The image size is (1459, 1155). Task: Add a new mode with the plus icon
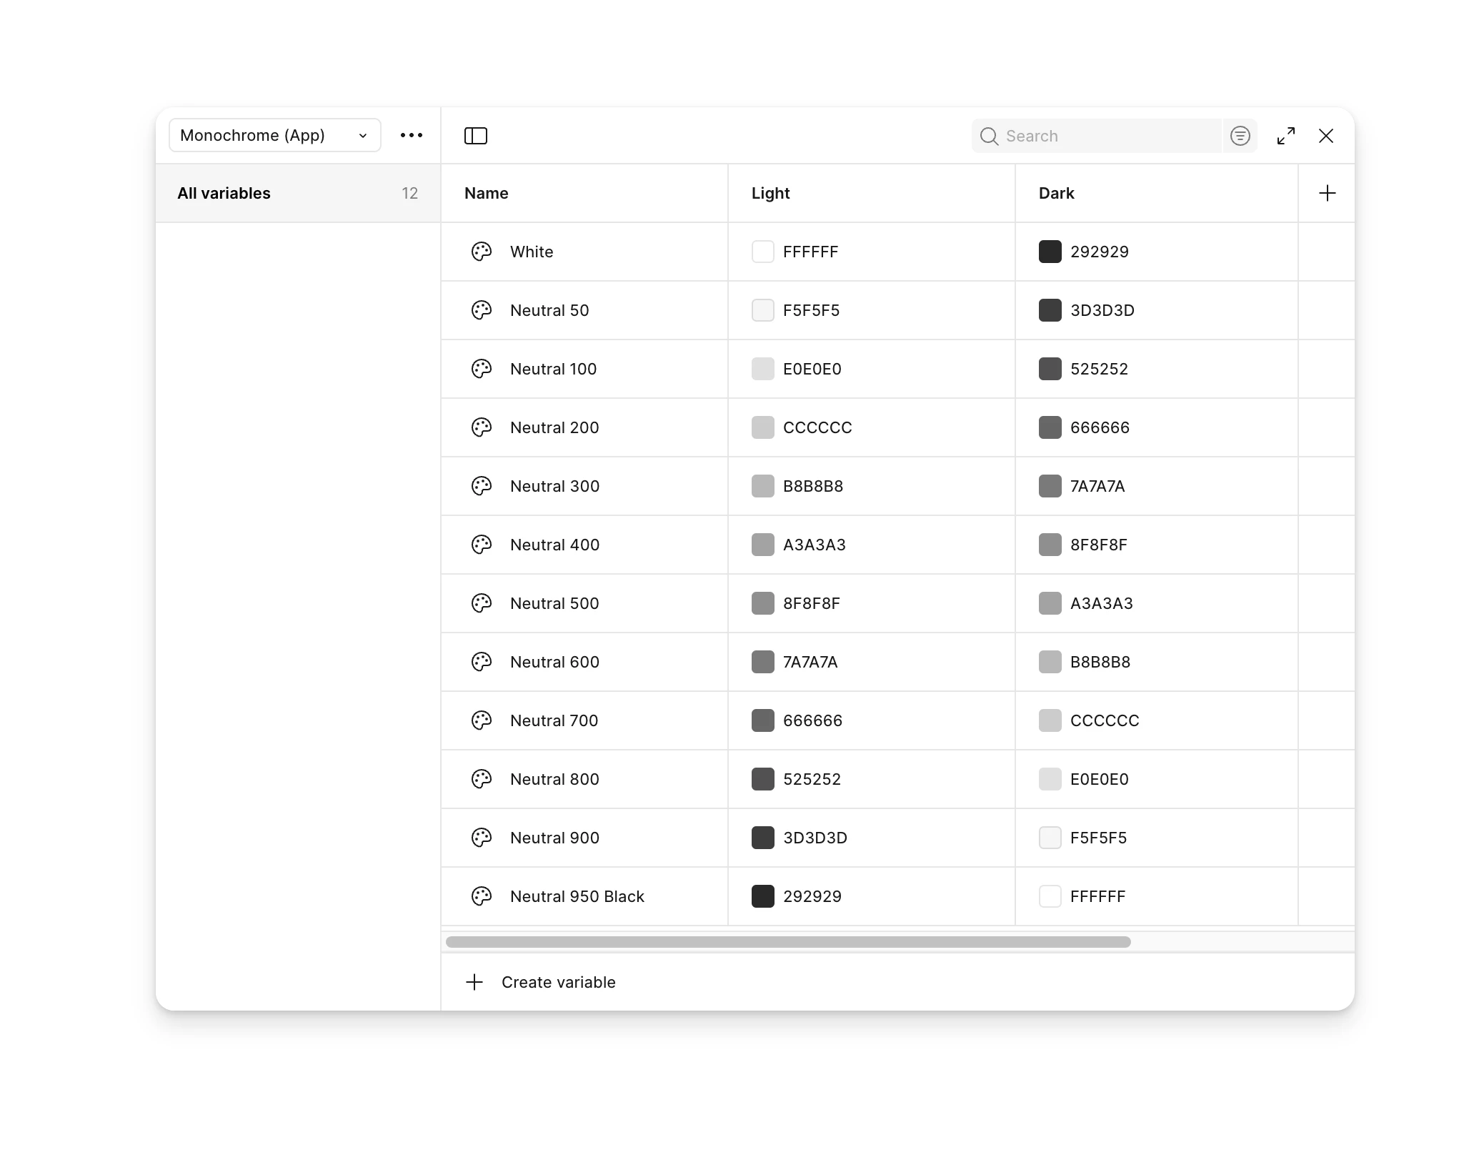pyautogui.click(x=1327, y=192)
